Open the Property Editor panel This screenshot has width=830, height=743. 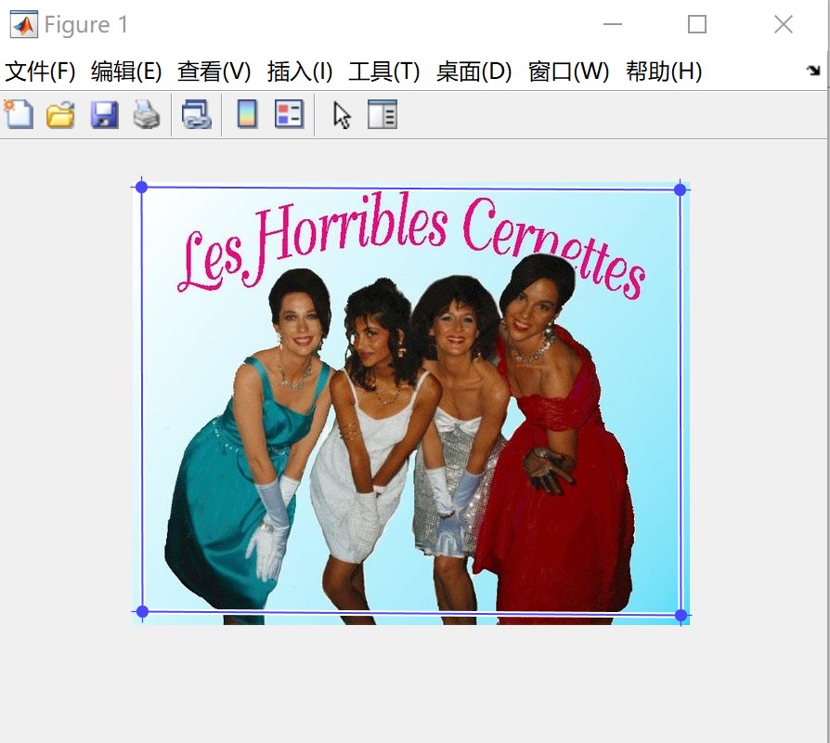pyautogui.click(x=382, y=113)
